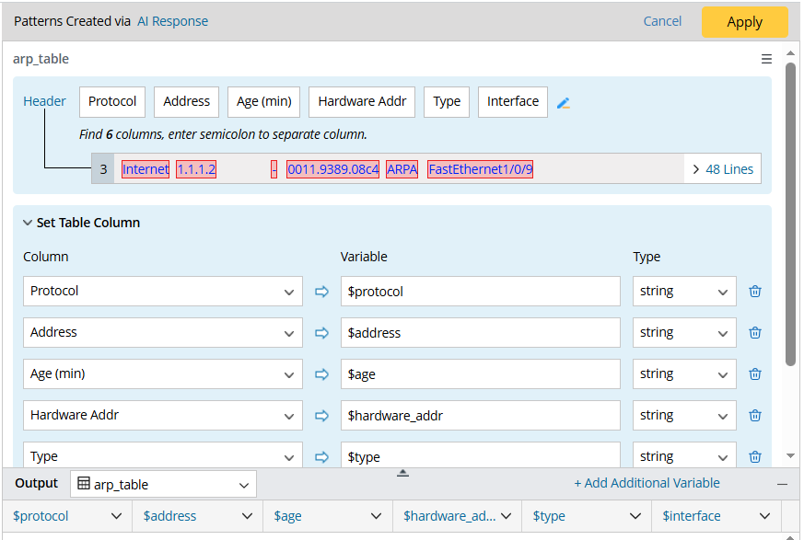Click the $age variable input field
This screenshot has height=540, width=804.
pos(480,374)
